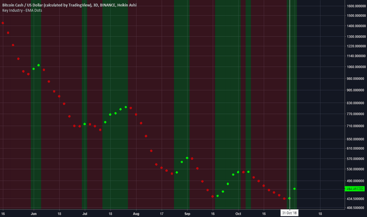Click the green current price tag on price axis
Screen dimensions: 367x217
(354, 189)
